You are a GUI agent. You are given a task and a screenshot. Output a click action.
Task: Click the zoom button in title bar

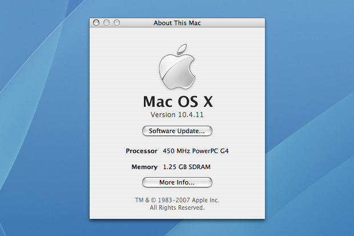pos(116,23)
